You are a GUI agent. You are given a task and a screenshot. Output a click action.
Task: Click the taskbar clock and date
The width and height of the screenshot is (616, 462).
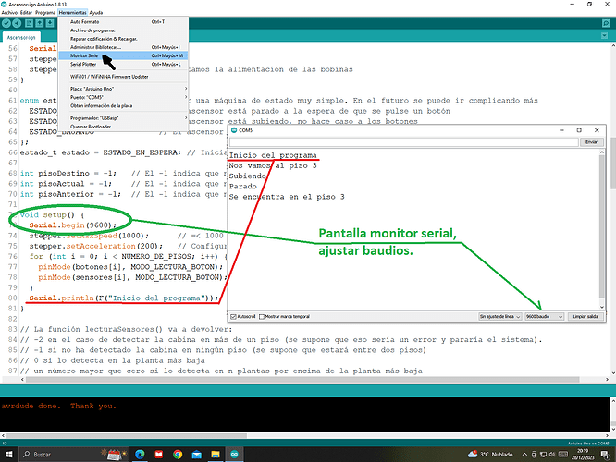pyautogui.click(x=583, y=455)
